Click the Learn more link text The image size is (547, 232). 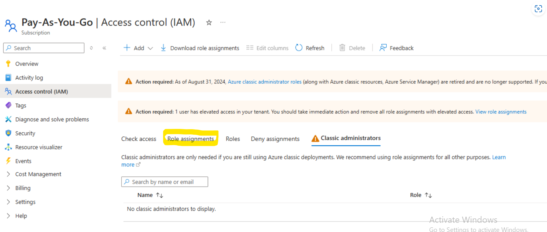tap(499, 157)
